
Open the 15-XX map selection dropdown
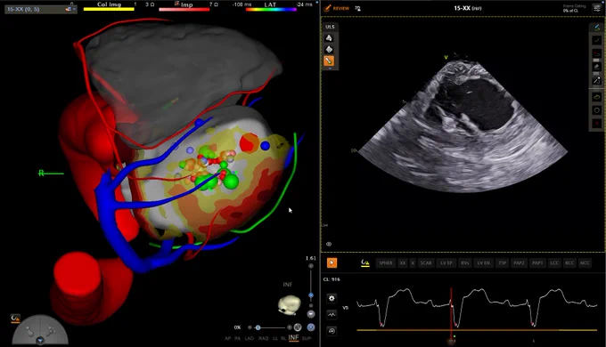point(40,9)
